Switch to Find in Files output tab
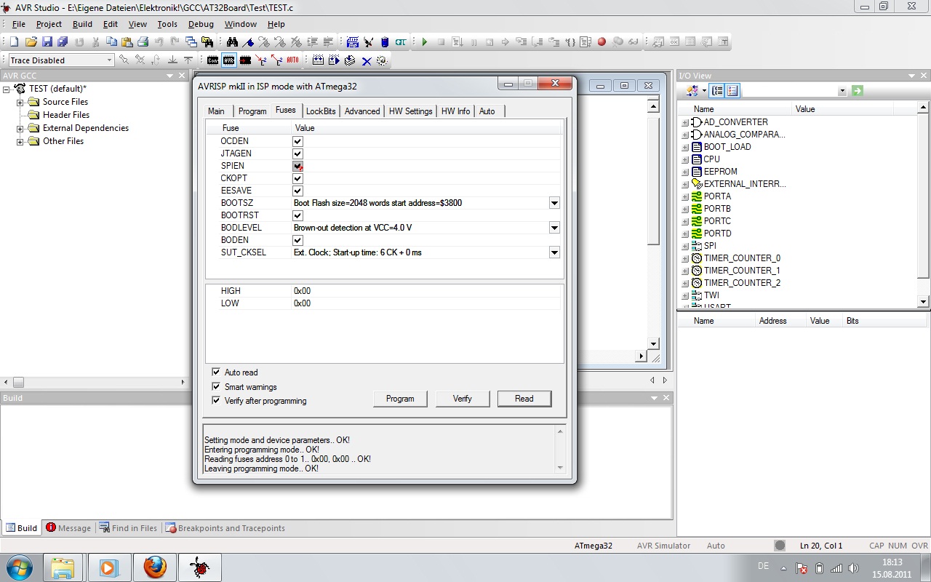This screenshot has width=931, height=582. coord(129,528)
